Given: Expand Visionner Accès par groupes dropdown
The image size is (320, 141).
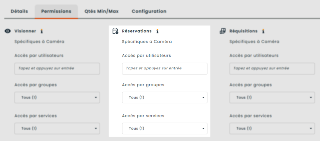Looking at the screenshot, I should coord(57,98).
